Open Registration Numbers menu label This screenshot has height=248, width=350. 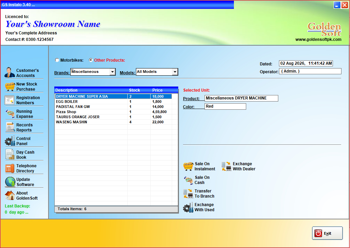(x=28, y=100)
